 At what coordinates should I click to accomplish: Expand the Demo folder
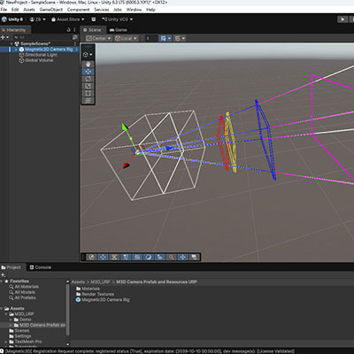point(11,319)
